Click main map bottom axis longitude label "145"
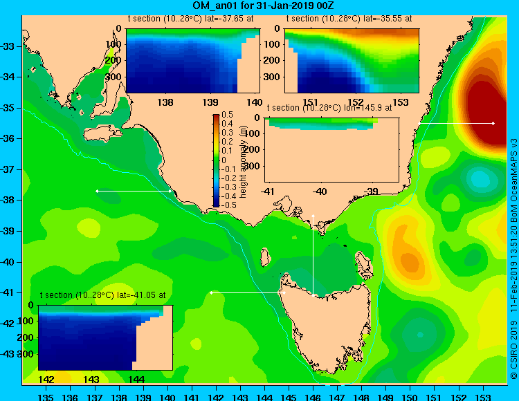 pos(289,397)
